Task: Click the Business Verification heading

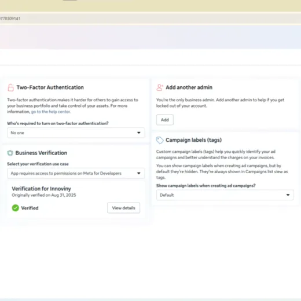Action: pyautogui.click(x=41, y=153)
